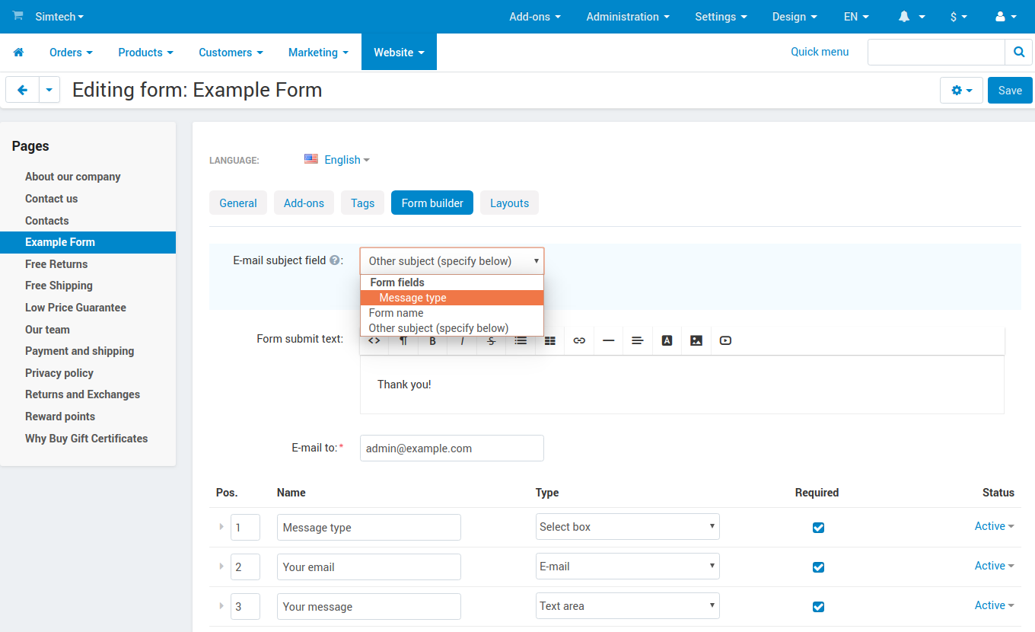Screen dimensions: 1035x632
Task: Expand the Message type row triangle
Action: [221, 527]
